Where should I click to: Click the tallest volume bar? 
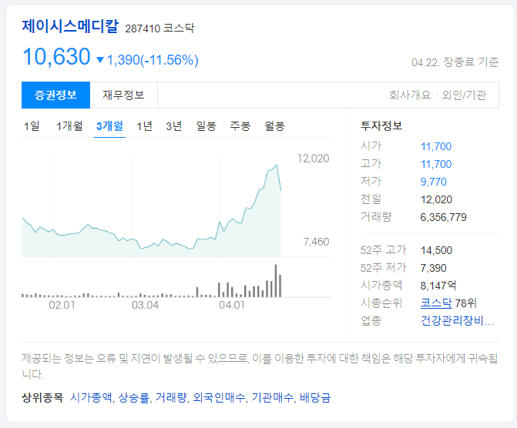276,281
